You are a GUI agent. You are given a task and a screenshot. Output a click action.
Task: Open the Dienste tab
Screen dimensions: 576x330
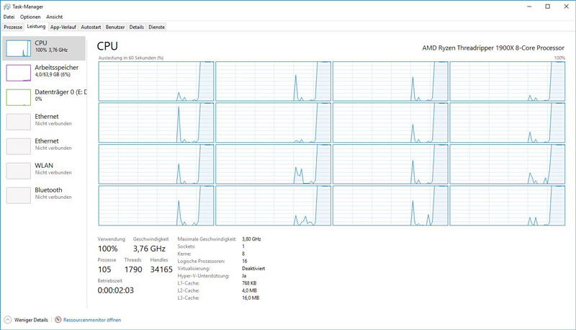[x=156, y=27]
